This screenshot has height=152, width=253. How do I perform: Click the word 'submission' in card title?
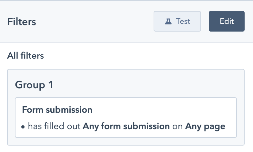(69, 109)
